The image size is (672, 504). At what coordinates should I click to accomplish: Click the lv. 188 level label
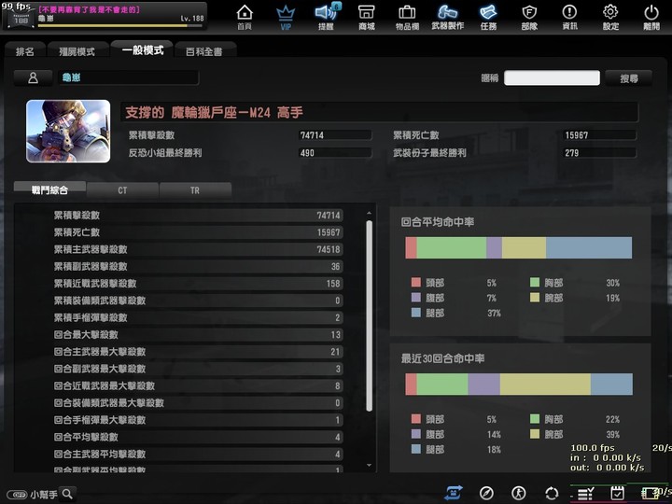click(x=192, y=19)
